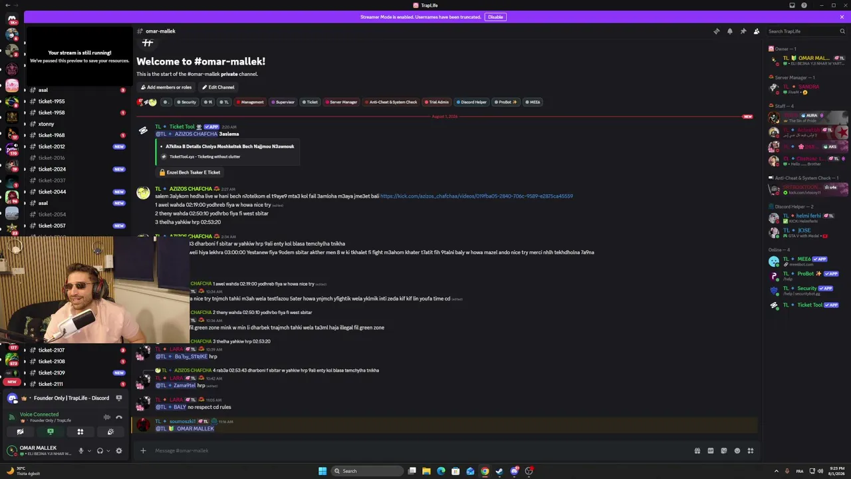Image resolution: width=851 pixels, height=479 pixels.
Task: Open Google Chrome from the taskbar
Action: (485, 471)
